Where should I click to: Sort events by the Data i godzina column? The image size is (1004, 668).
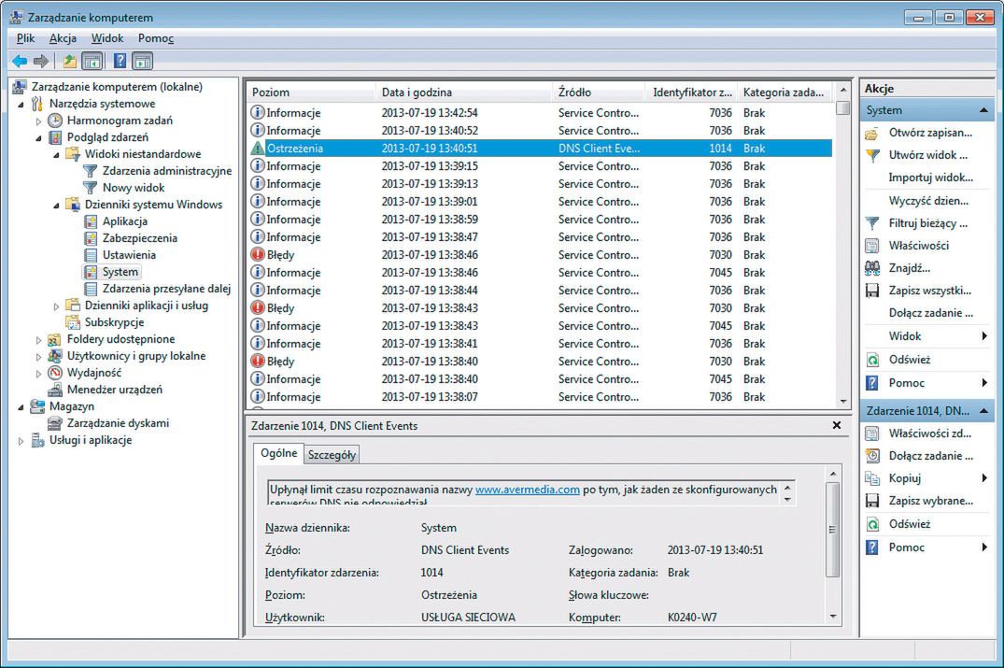pyautogui.click(x=417, y=92)
